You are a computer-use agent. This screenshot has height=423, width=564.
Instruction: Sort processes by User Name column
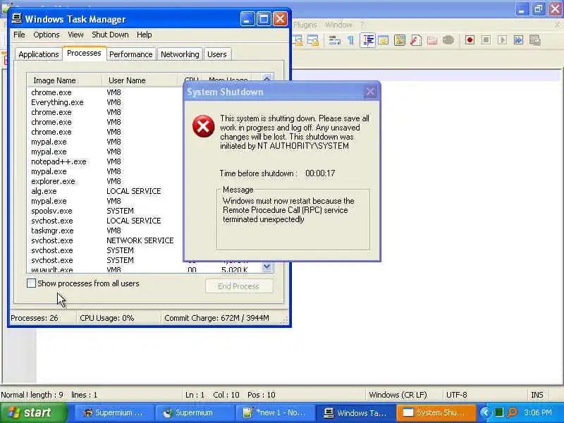point(140,80)
